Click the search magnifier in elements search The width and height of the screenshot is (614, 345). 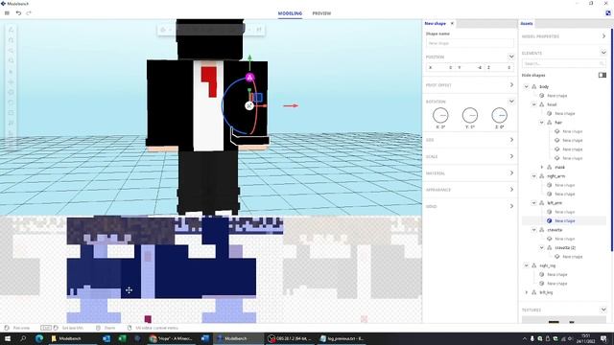602,63
